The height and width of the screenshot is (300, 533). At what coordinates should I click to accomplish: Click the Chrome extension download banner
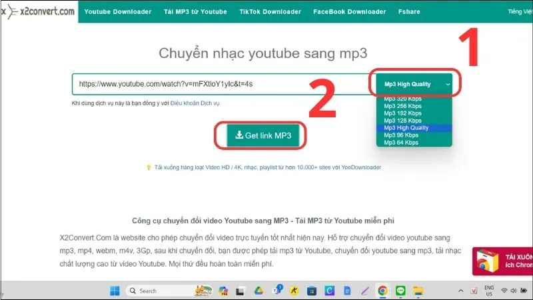(x=502, y=261)
